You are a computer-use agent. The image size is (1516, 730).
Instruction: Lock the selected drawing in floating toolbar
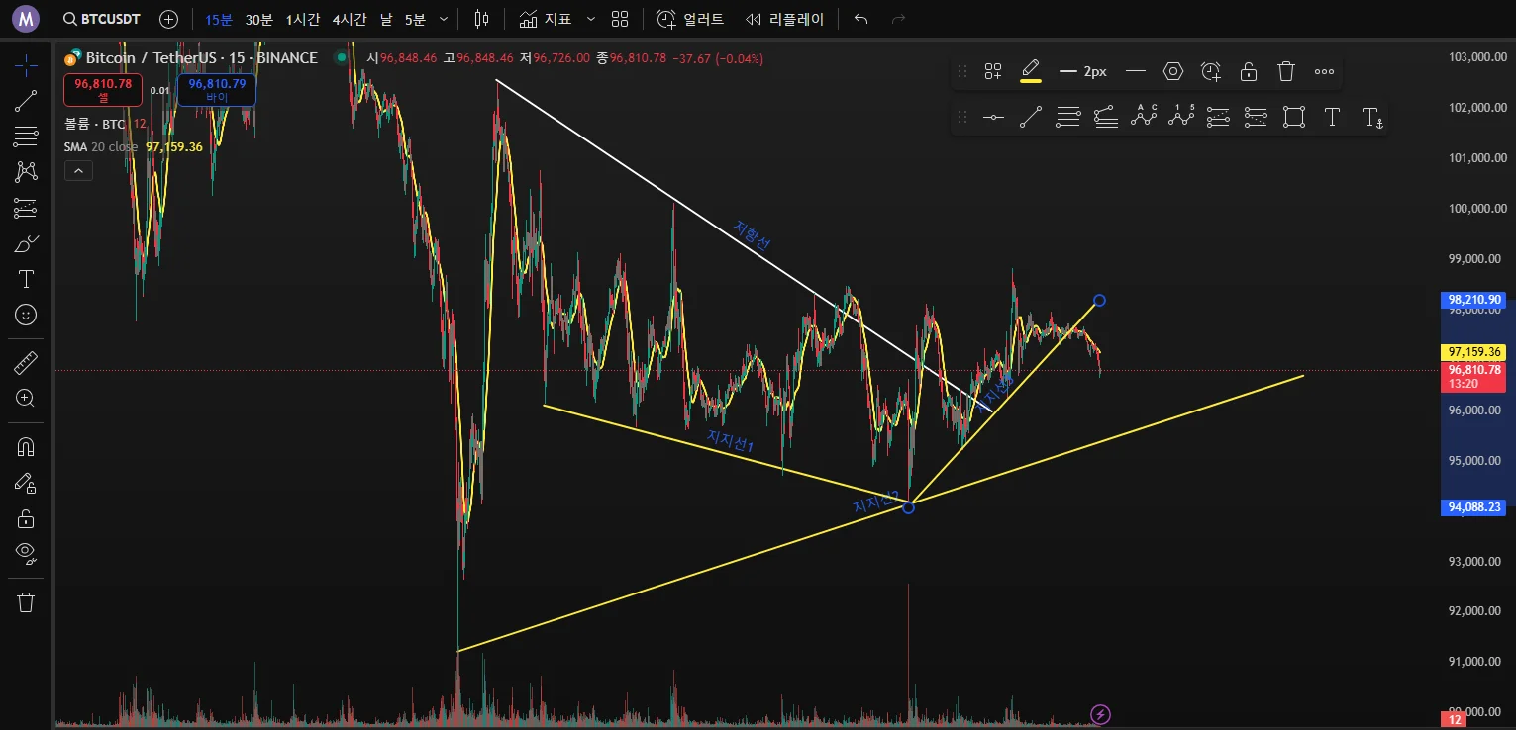(1249, 71)
